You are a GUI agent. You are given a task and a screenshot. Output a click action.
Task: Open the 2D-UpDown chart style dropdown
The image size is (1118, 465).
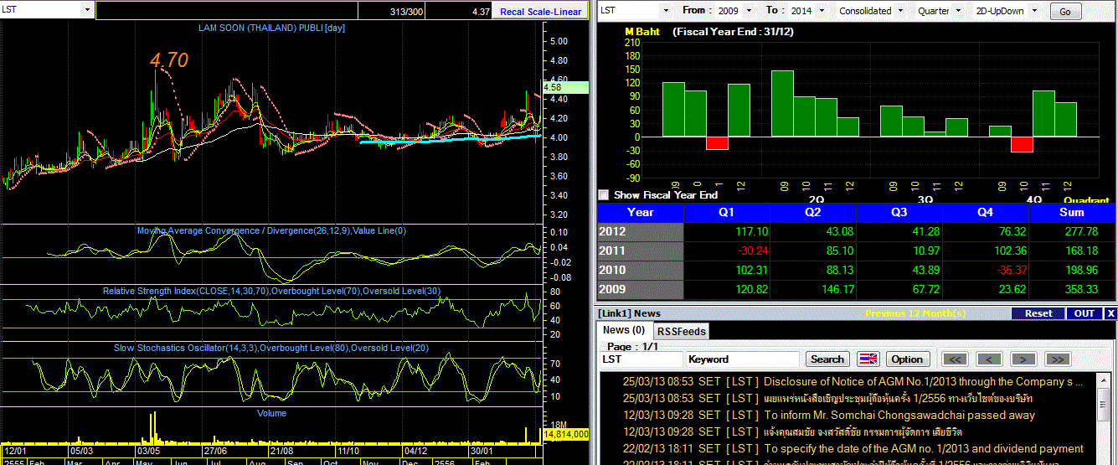1035,11
